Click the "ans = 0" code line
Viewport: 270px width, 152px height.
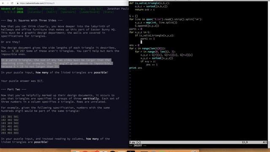134,45
